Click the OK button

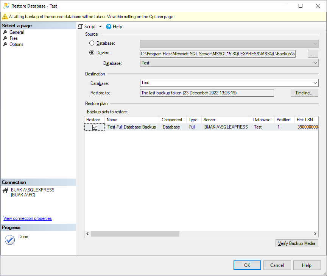[247, 265]
